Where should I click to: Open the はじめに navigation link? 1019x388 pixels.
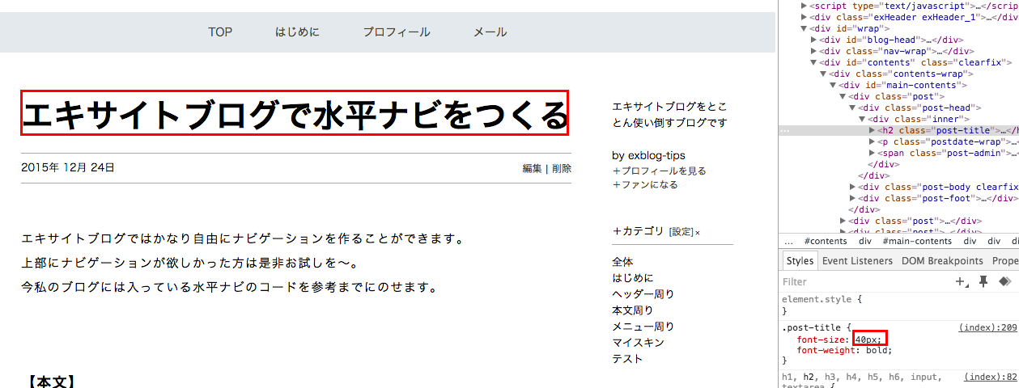tap(297, 32)
